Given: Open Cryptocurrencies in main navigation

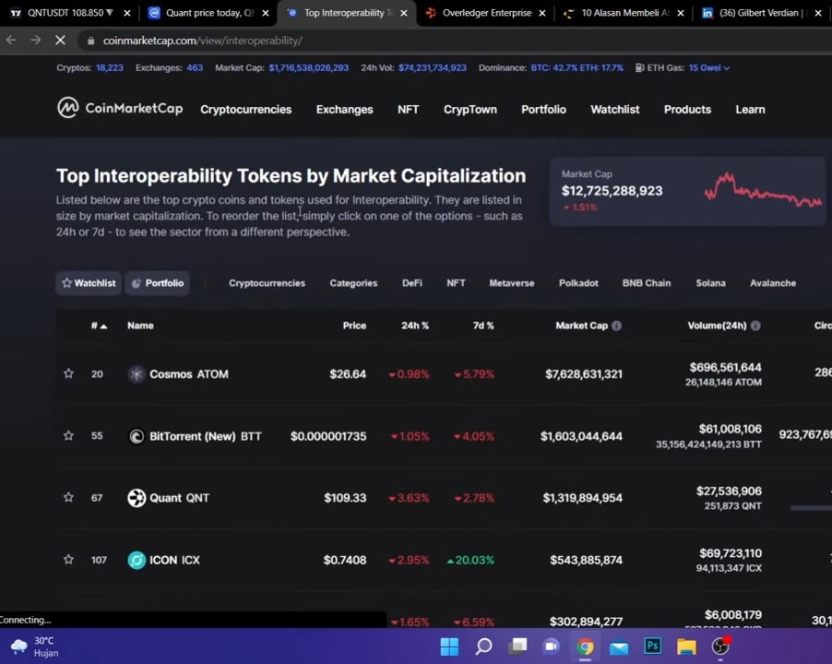Looking at the screenshot, I should 245,109.
